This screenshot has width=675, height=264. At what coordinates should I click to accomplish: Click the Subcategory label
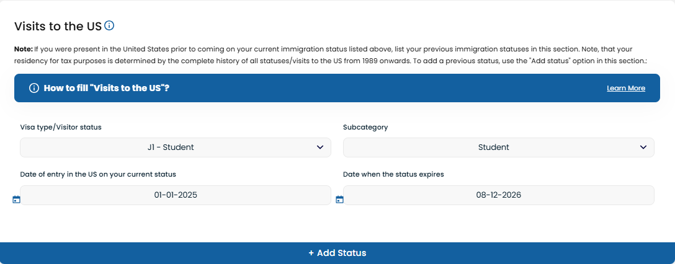(x=365, y=127)
